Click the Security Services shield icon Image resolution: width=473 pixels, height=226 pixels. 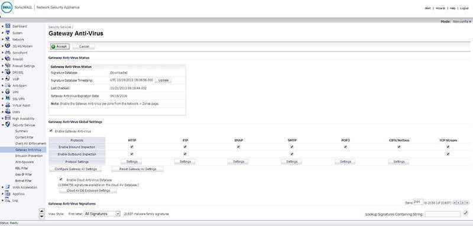click(x=8, y=125)
